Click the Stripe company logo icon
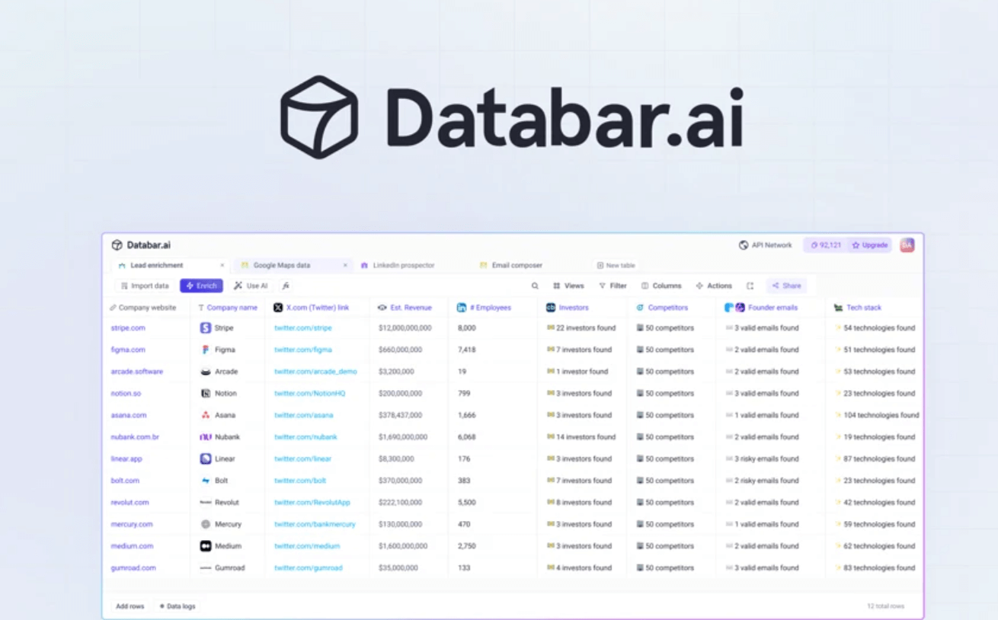Image resolution: width=998 pixels, height=620 pixels. point(206,328)
